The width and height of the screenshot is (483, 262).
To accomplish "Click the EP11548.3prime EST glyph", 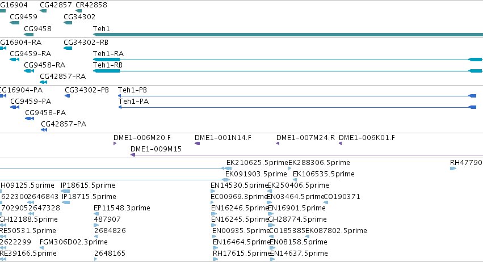I will click(96, 214).
